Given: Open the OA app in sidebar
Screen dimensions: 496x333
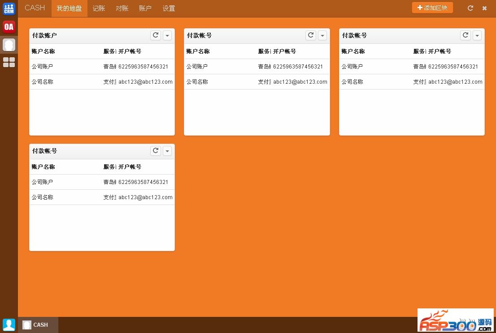Looking at the screenshot, I should [9, 27].
